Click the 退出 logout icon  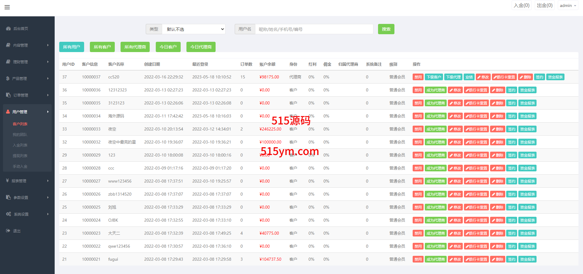(x=8, y=231)
